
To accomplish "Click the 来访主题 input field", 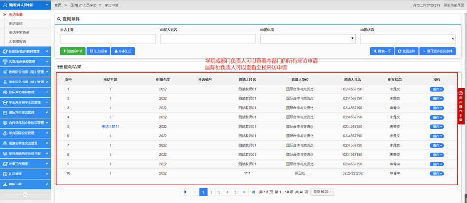I will [x=108, y=39].
